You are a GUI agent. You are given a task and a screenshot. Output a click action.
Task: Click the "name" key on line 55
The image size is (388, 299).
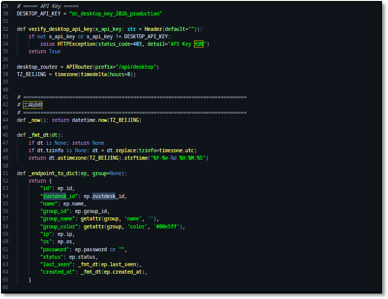pos(49,203)
